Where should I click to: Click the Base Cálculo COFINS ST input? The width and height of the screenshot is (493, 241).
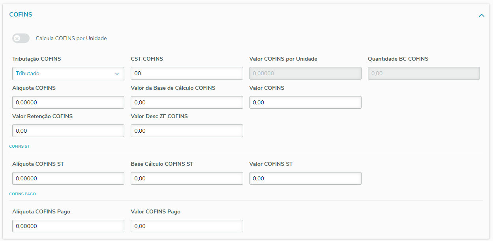tap(187, 178)
